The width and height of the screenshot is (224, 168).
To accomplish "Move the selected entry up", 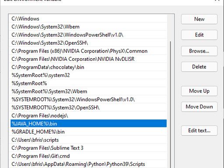I will (199, 91).
